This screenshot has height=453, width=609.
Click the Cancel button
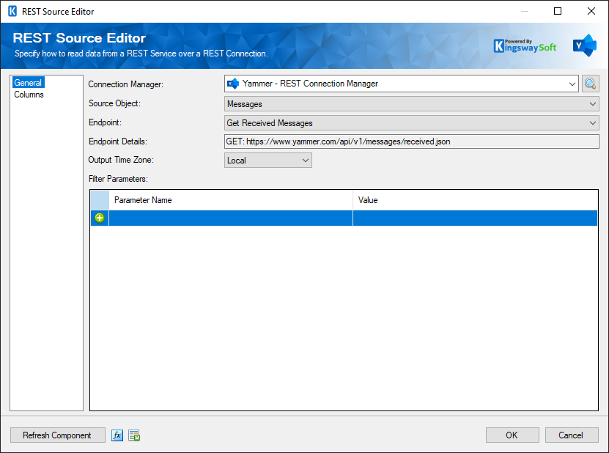tap(572, 435)
